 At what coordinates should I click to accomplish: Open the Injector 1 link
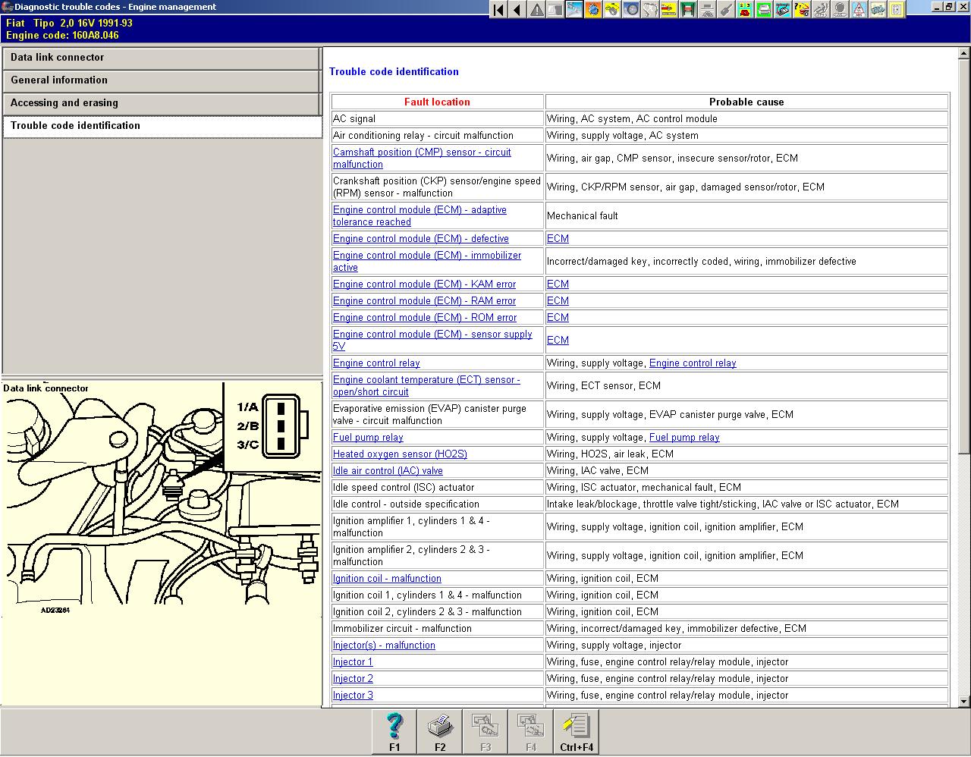coord(353,661)
